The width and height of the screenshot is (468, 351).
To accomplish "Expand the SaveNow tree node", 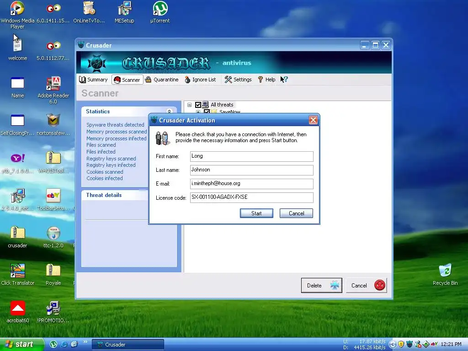I will (x=198, y=112).
